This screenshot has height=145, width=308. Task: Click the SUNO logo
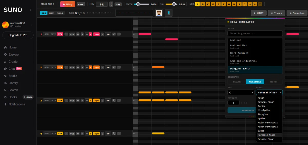coord(13,10)
